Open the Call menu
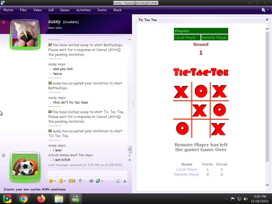 [51, 10]
